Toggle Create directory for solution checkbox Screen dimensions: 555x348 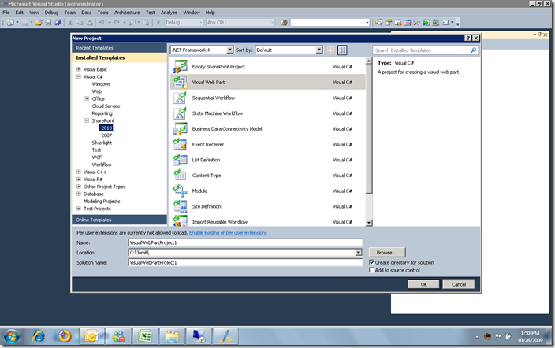tap(371, 262)
